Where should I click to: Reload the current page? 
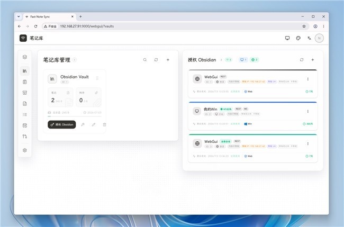click(35, 26)
